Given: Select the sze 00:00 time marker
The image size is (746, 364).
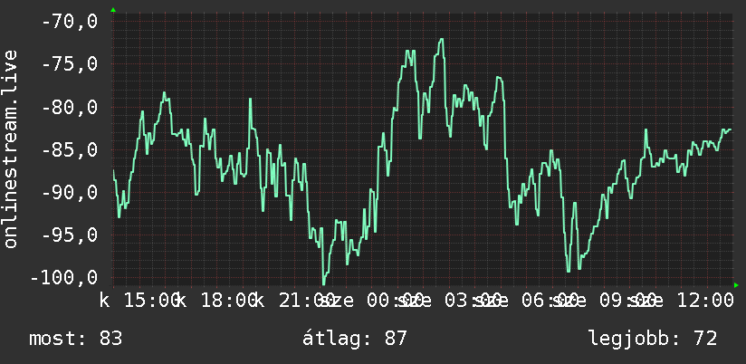Looking at the screenshot, I should 371,301.
